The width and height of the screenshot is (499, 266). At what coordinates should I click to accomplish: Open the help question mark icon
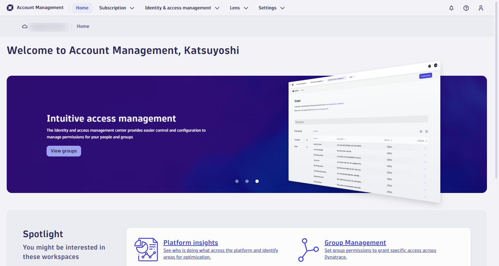(466, 8)
